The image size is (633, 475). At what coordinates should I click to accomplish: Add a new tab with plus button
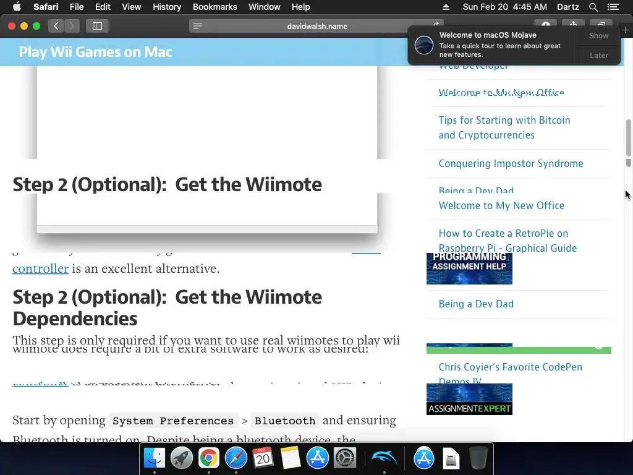626,30
